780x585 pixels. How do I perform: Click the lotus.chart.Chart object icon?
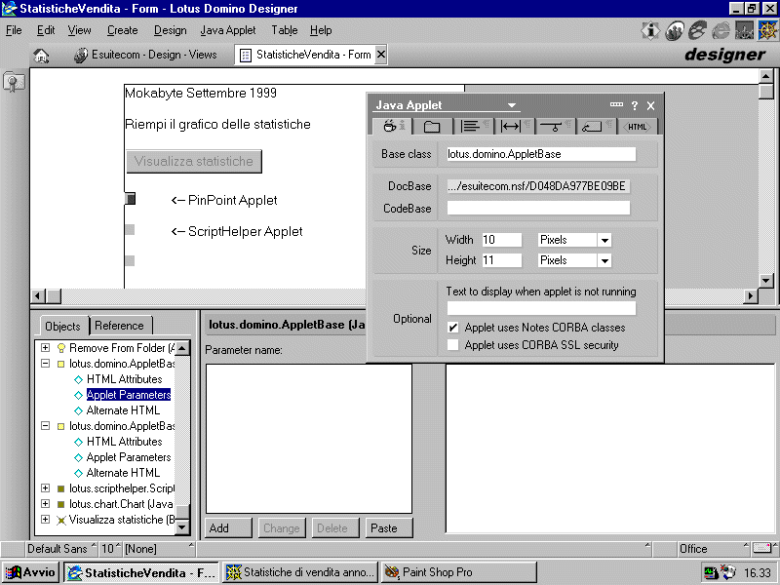[x=60, y=504]
